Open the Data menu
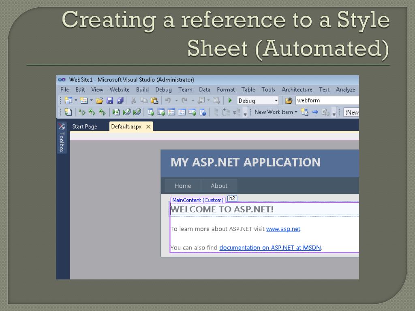The image size is (415, 311). (205, 89)
